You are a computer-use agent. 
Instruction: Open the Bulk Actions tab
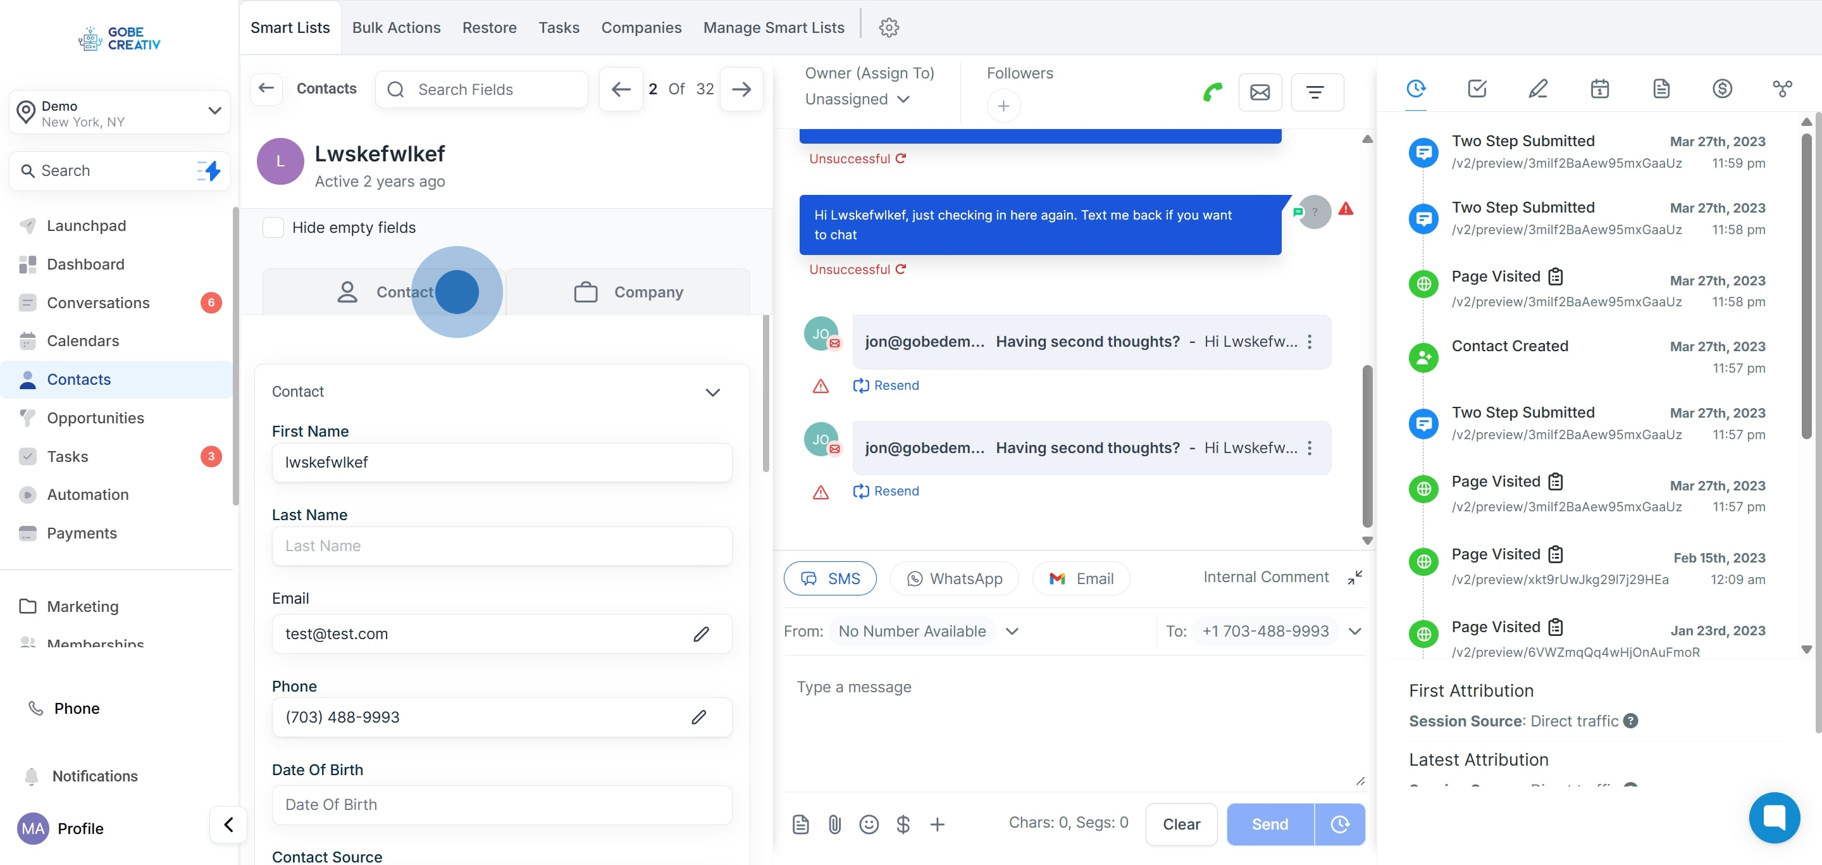[396, 28]
